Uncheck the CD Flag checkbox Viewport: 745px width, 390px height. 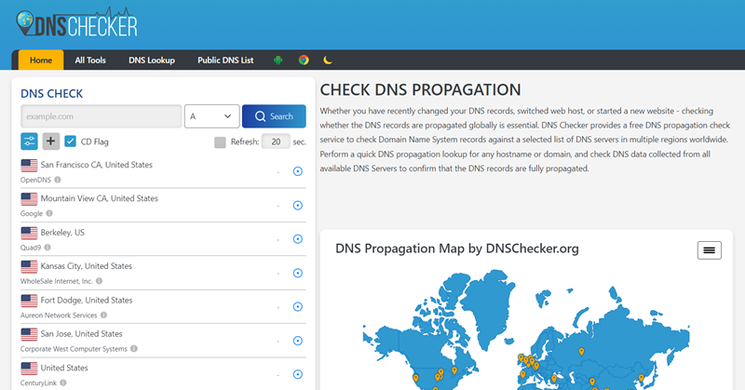click(x=71, y=141)
